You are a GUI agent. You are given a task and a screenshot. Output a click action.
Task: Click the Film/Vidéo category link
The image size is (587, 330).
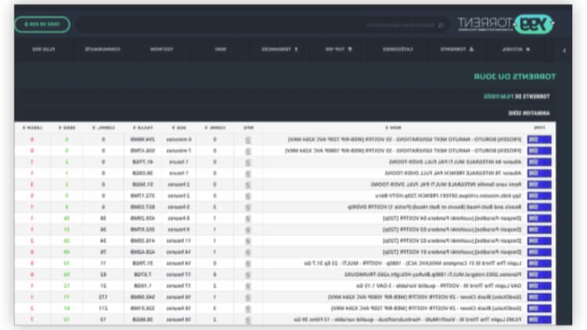[498, 96]
